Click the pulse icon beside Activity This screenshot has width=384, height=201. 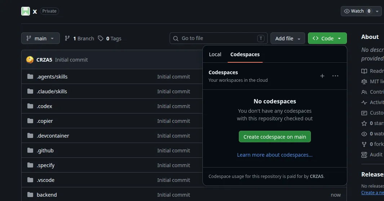(364, 102)
